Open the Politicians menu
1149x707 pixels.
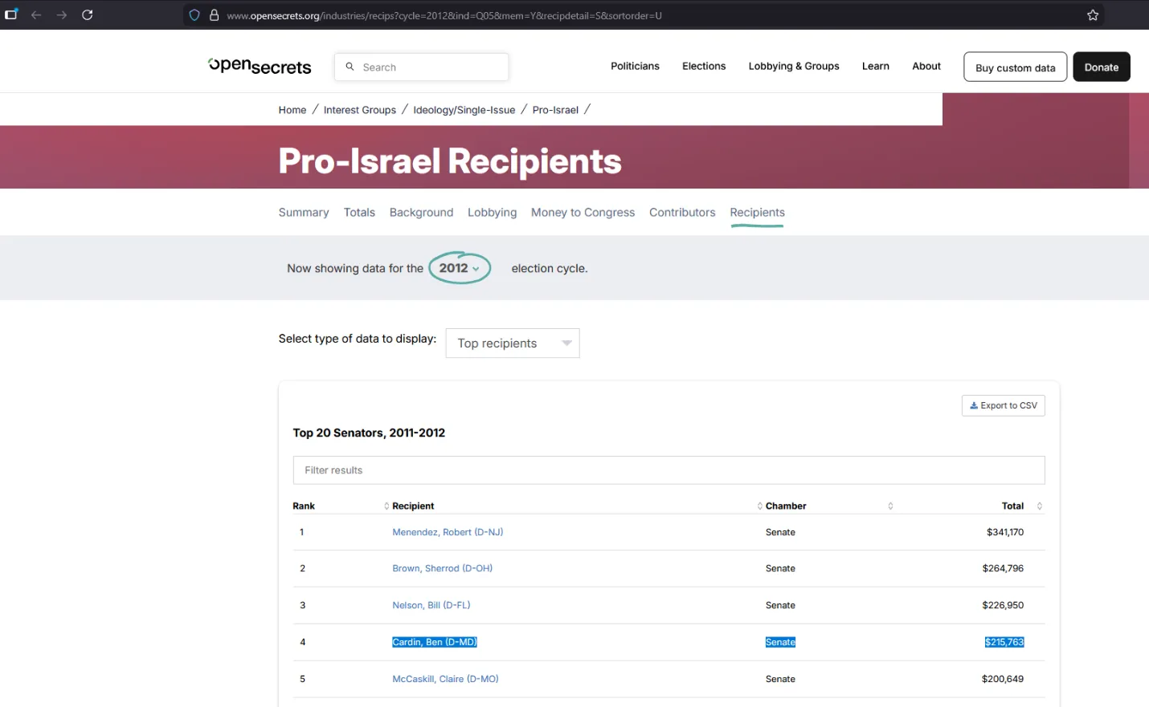point(635,67)
